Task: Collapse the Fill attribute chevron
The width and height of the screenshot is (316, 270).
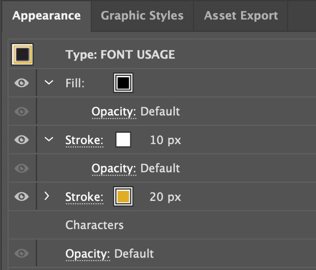Action: (x=49, y=83)
